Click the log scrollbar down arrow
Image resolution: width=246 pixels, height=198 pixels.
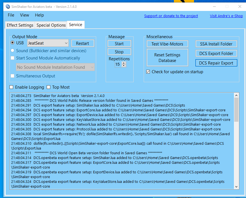pyautogui.click(x=236, y=187)
